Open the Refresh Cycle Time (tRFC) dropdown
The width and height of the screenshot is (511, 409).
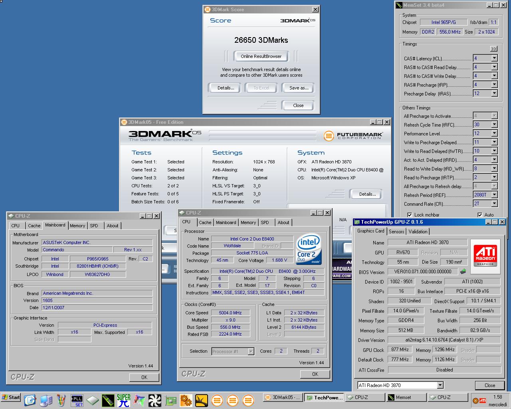point(494,125)
